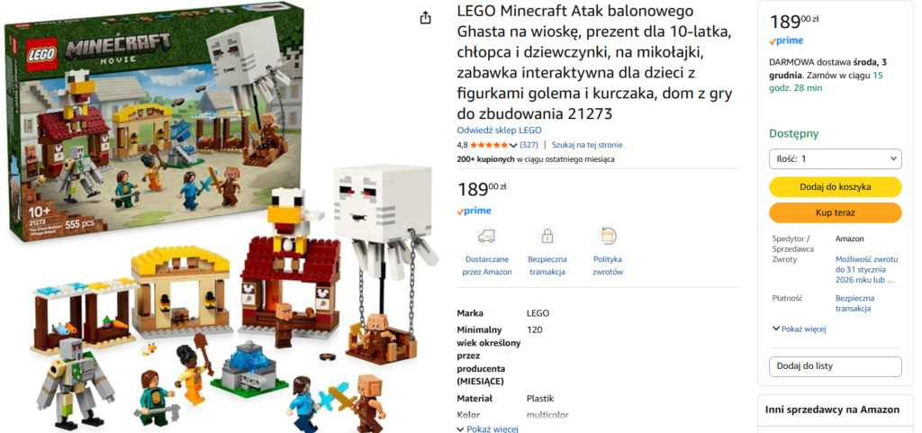This screenshot has width=922, height=433.
Task: Open the Odwiedź sklep LEGO link
Action: pyautogui.click(x=499, y=131)
